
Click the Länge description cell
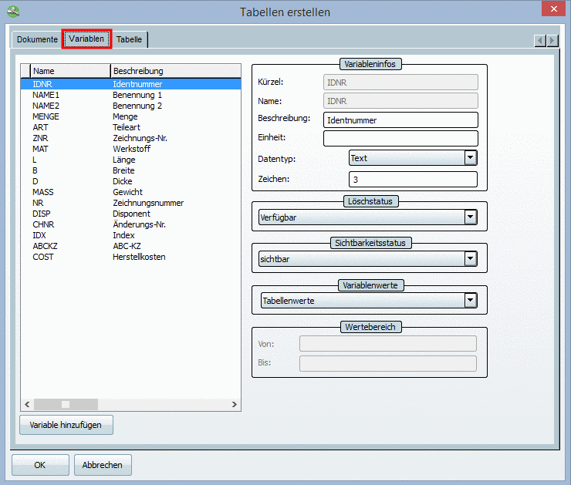123,160
